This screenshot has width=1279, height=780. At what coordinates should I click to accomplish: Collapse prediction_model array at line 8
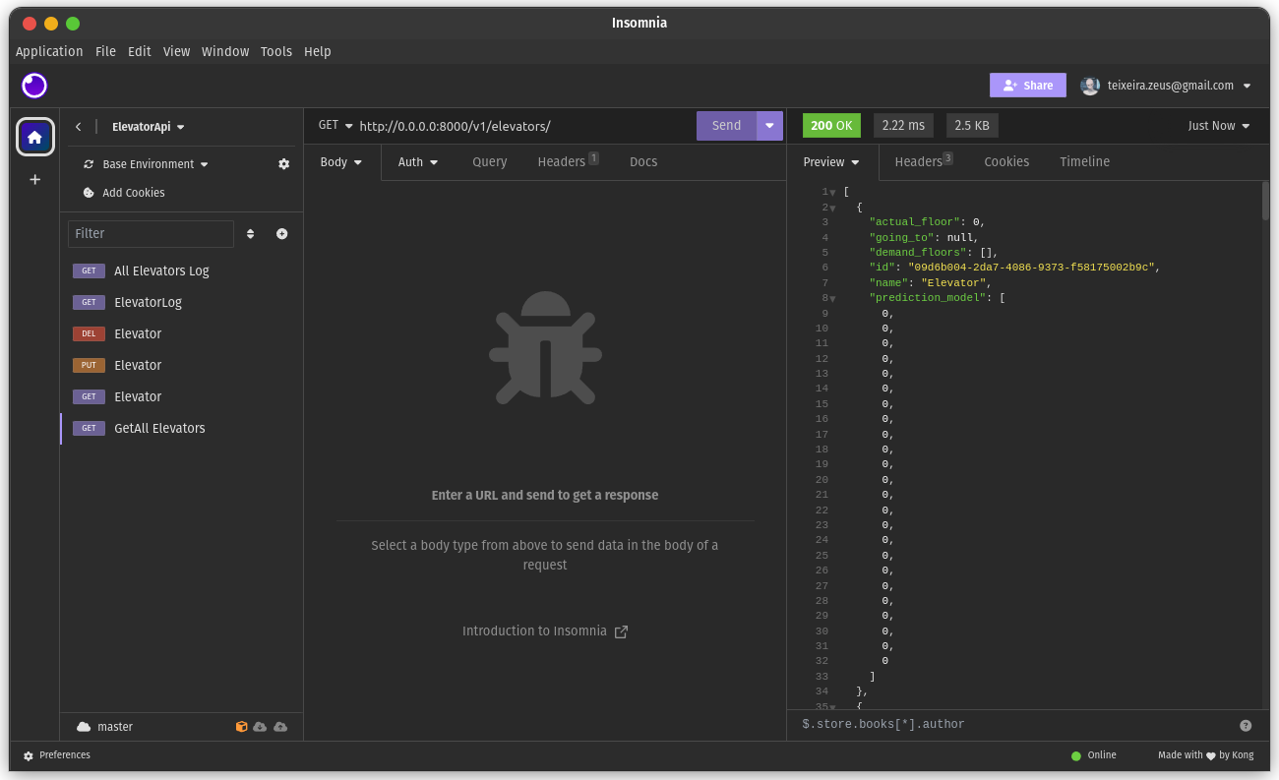tap(832, 298)
